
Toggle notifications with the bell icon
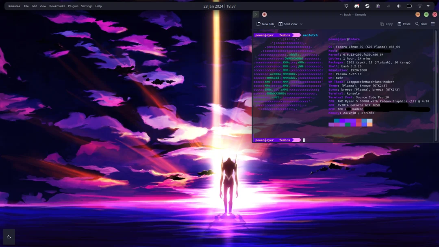(x=346, y=6)
